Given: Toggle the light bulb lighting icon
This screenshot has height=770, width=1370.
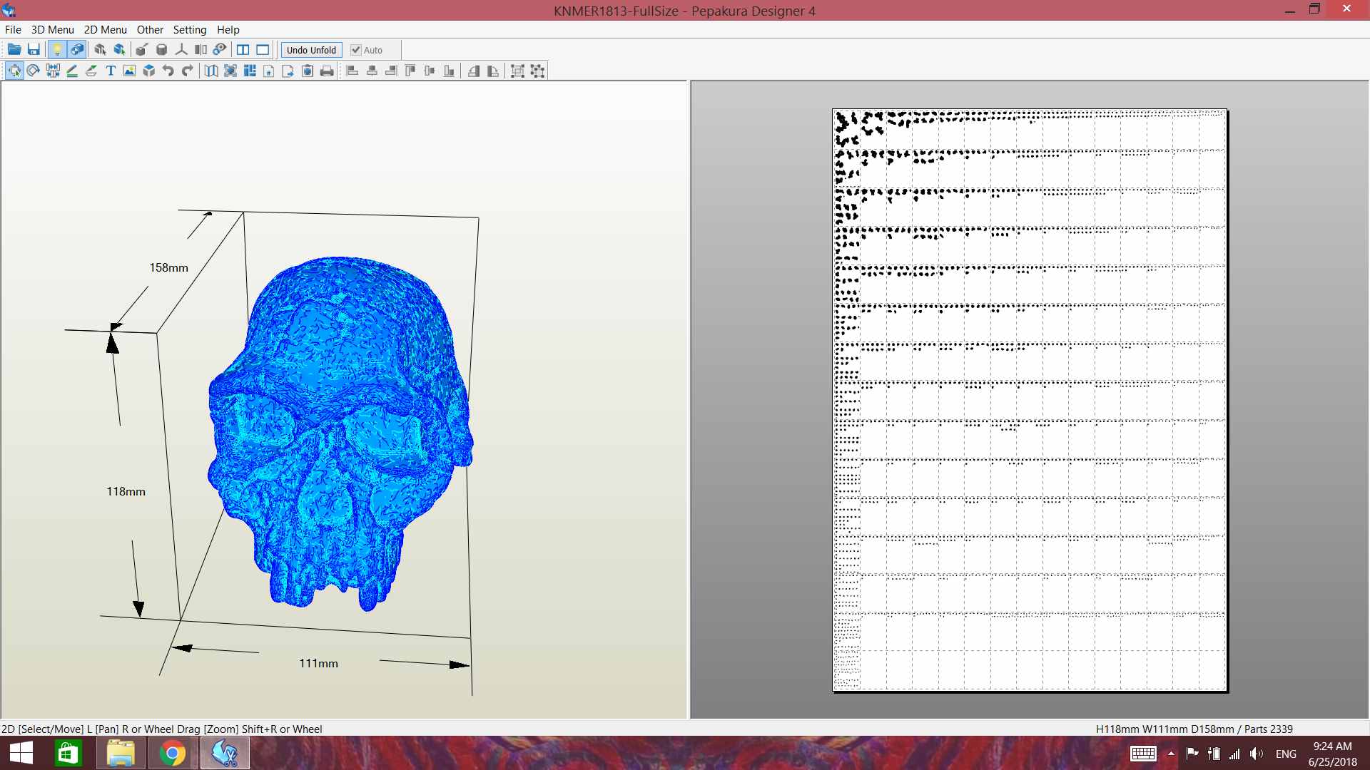Looking at the screenshot, I should point(57,50).
